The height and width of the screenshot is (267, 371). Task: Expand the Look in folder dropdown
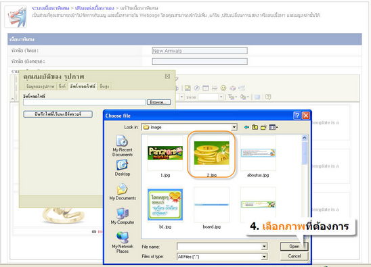[x=234, y=127]
